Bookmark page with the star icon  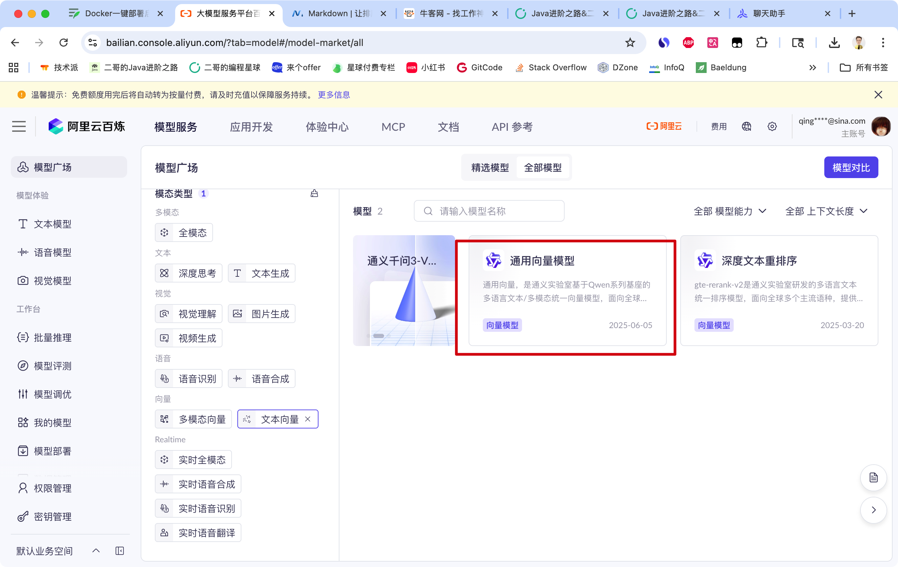630,43
